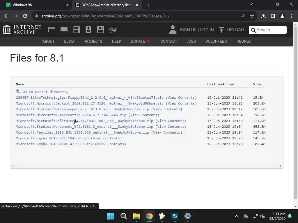Open Internet Archive home logo

[x=22, y=30]
